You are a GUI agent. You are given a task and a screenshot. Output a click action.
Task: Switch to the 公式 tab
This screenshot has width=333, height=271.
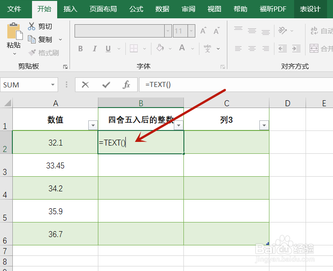click(x=136, y=9)
